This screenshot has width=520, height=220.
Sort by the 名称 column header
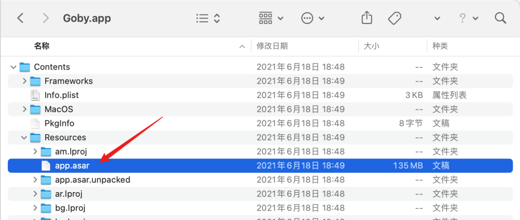click(x=41, y=46)
